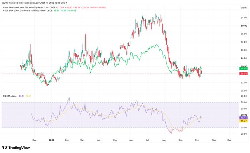Image resolution: width=250 pixels, height=153 pixels.
Task: Click the Sep label on the time axis
Action: [x=180, y=140]
